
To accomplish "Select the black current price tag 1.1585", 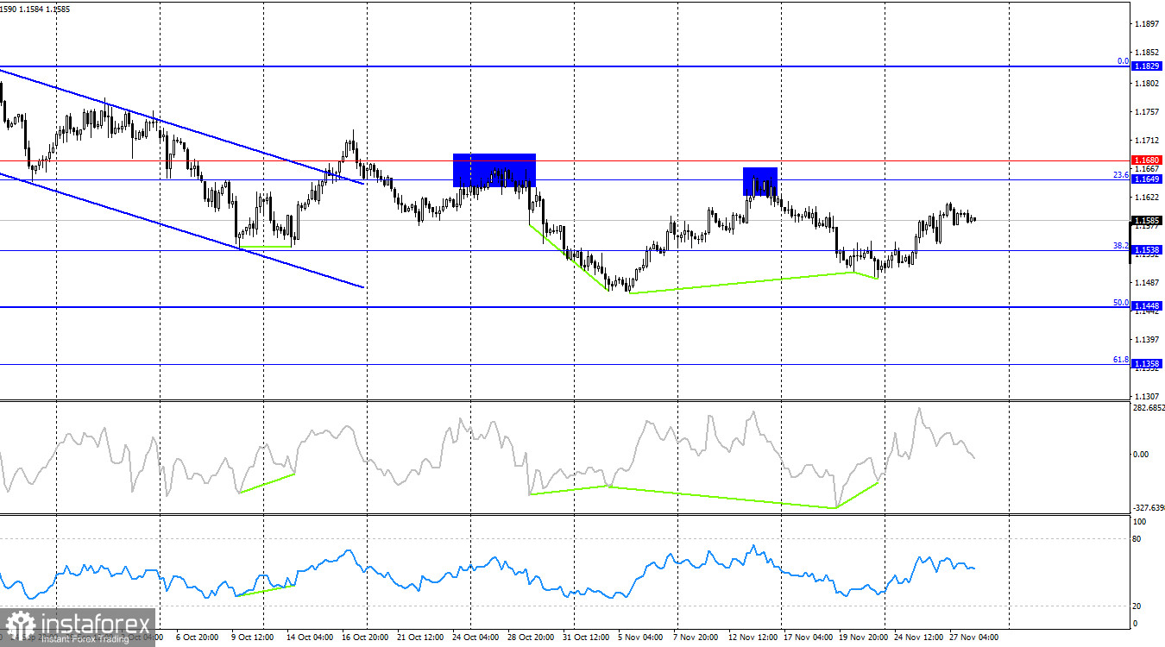I will pos(1147,221).
